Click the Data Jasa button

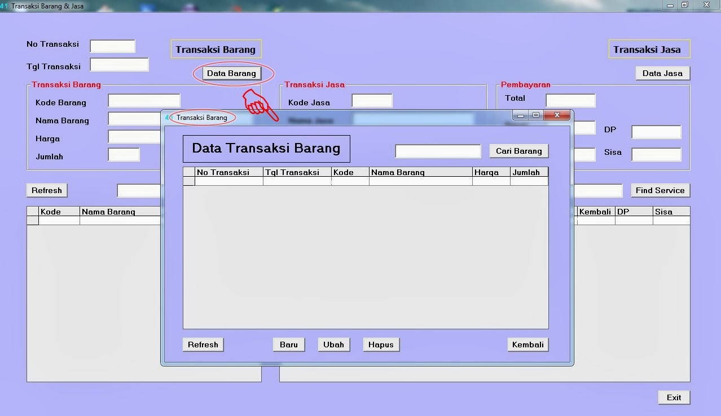pos(662,73)
